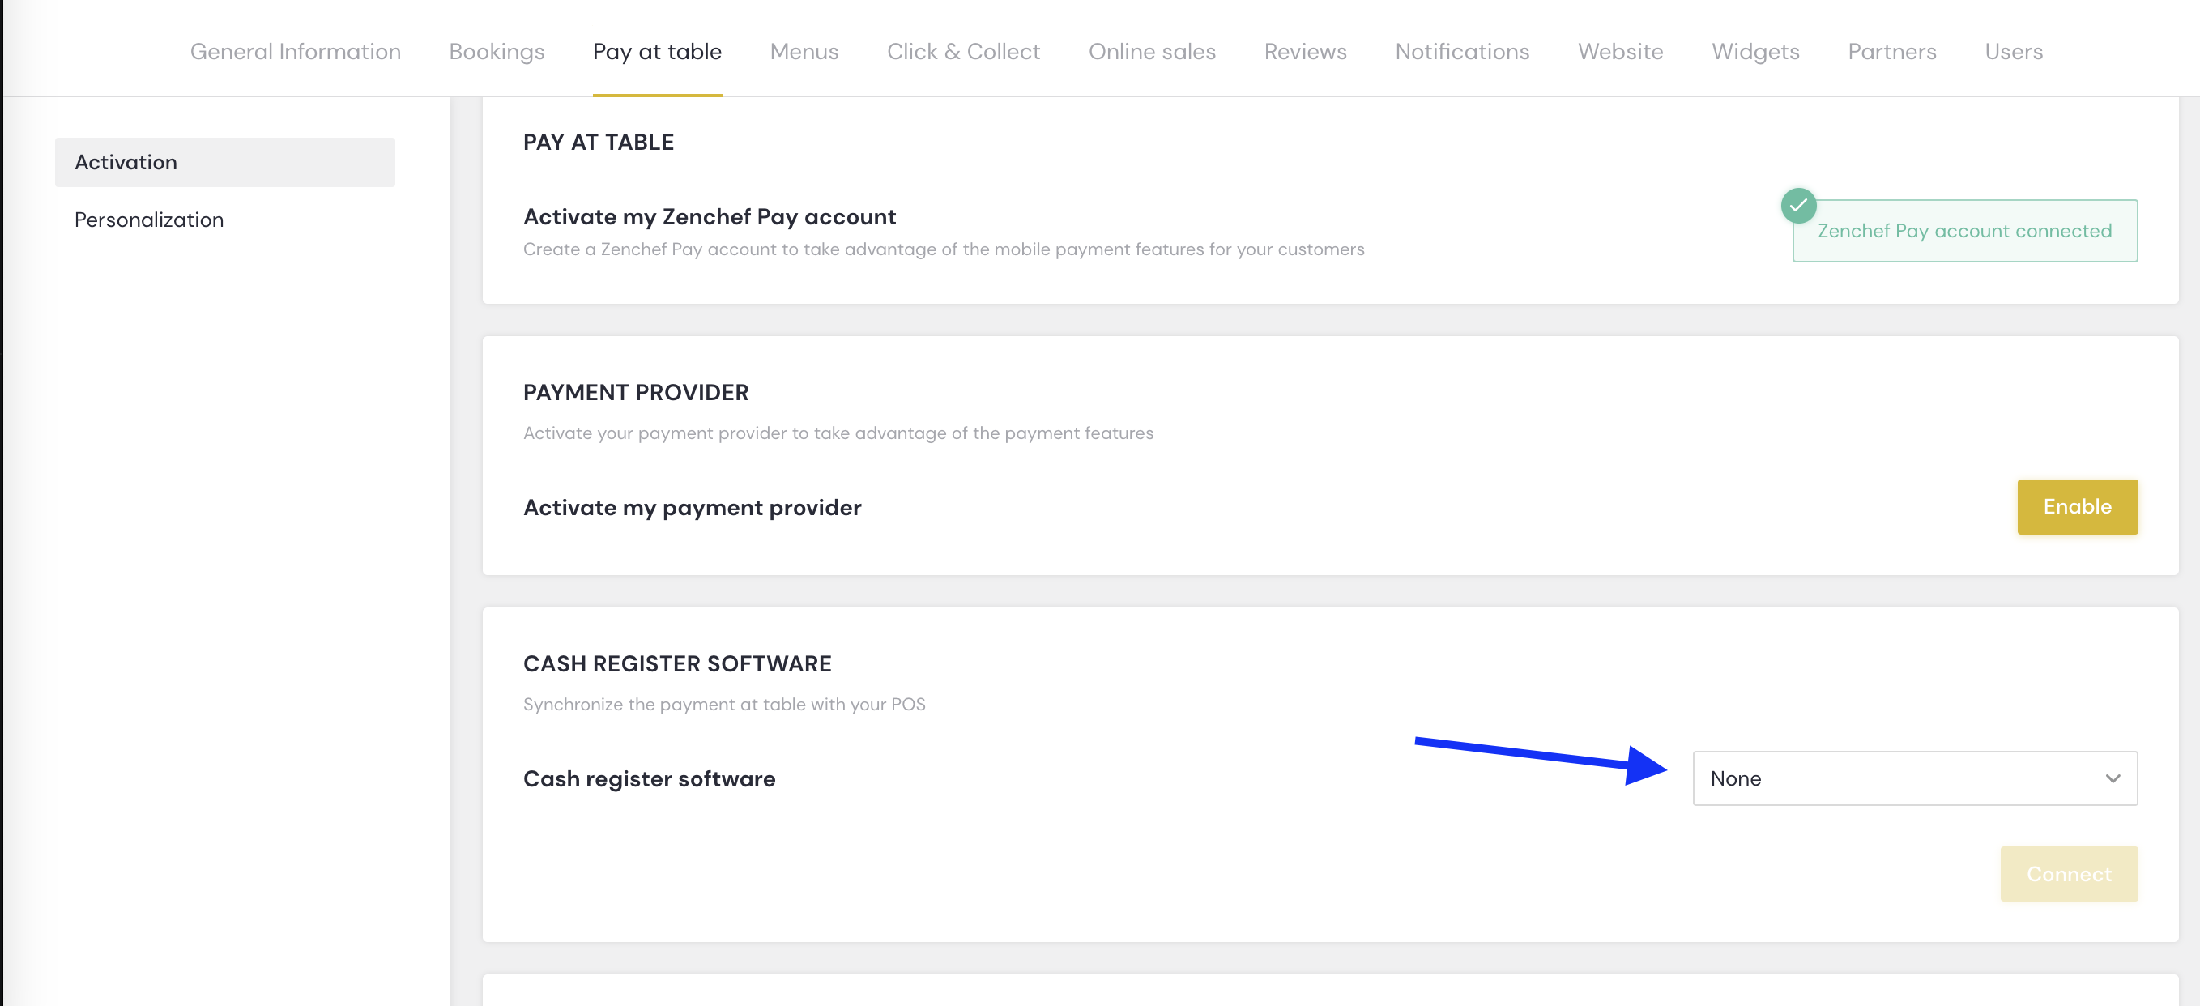Image resolution: width=2200 pixels, height=1006 pixels.
Task: Go to the Notifications tab
Action: (1462, 51)
